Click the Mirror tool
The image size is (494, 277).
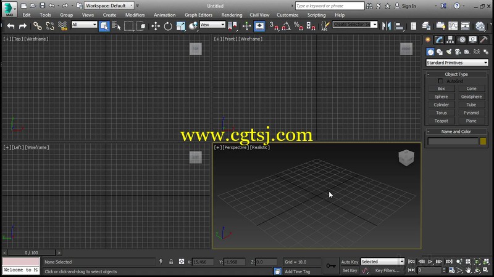[387, 26]
